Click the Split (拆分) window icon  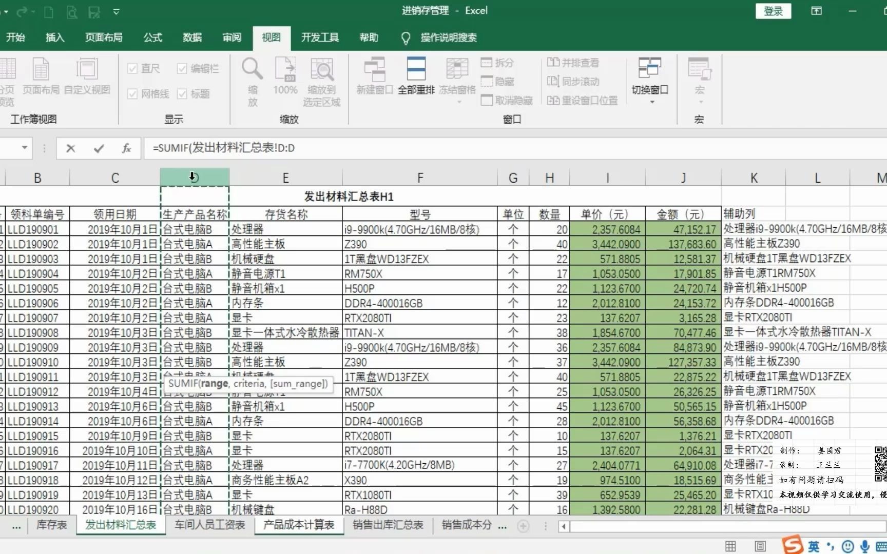click(497, 63)
